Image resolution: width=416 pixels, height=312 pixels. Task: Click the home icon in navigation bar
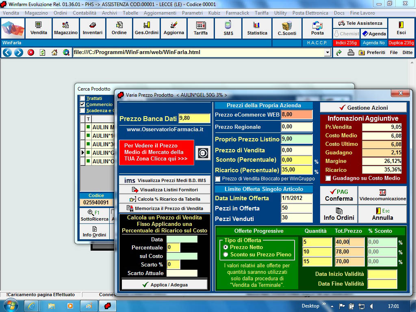54,52
